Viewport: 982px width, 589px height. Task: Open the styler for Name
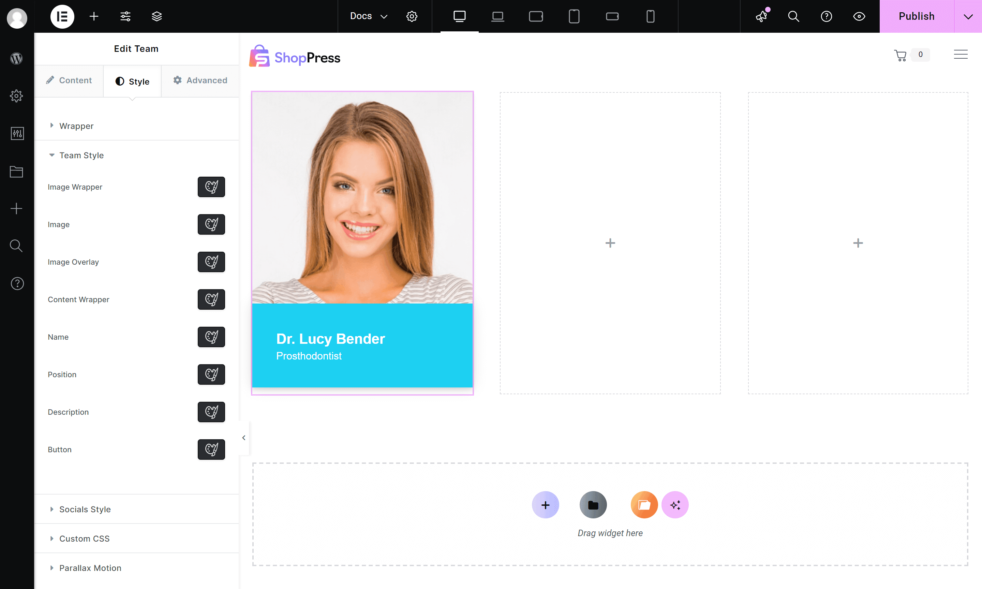(x=211, y=337)
